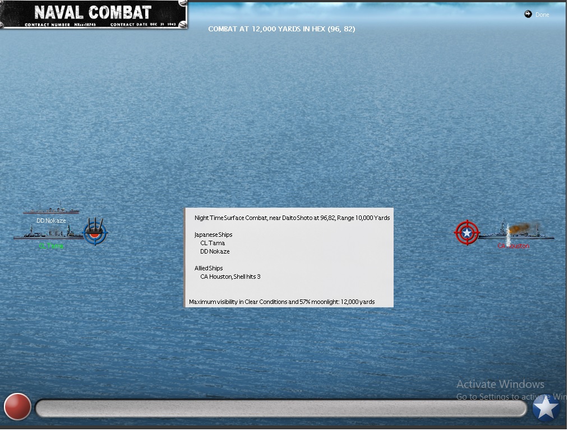568x431 pixels.
Task: Click 'Night Time Surface Combat' report line
Action: click(x=292, y=218)
